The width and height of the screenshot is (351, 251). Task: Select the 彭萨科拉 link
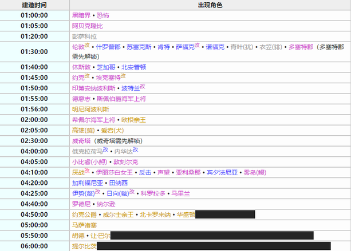click(x=84, y=36)
